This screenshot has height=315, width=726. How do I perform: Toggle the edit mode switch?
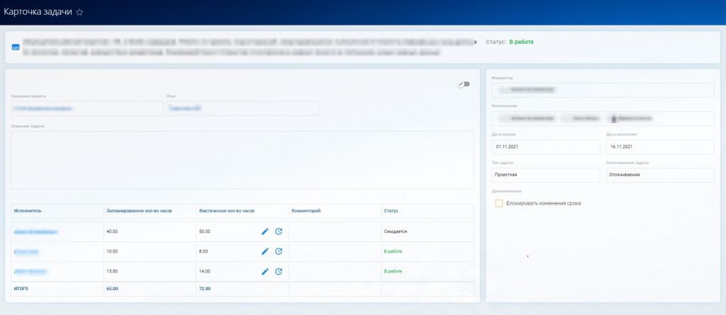[x=464, y=84]
